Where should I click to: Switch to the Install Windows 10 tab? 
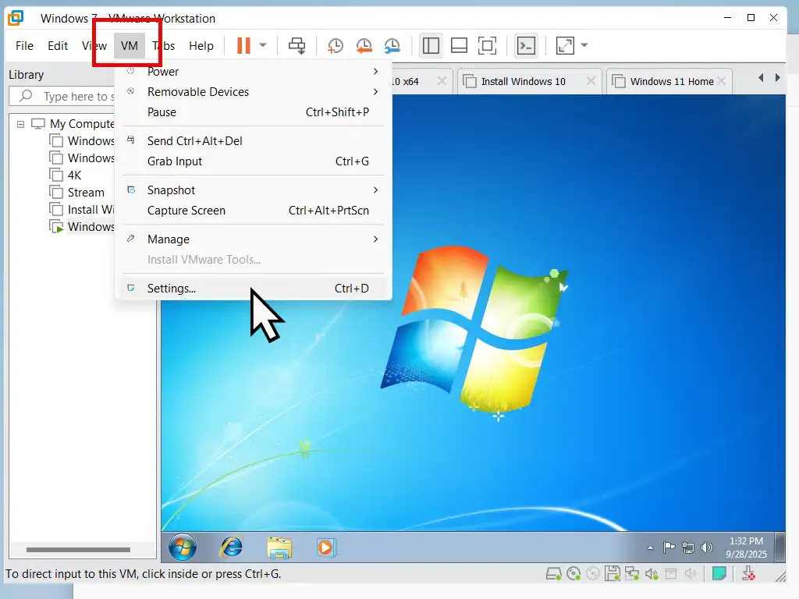523,81
